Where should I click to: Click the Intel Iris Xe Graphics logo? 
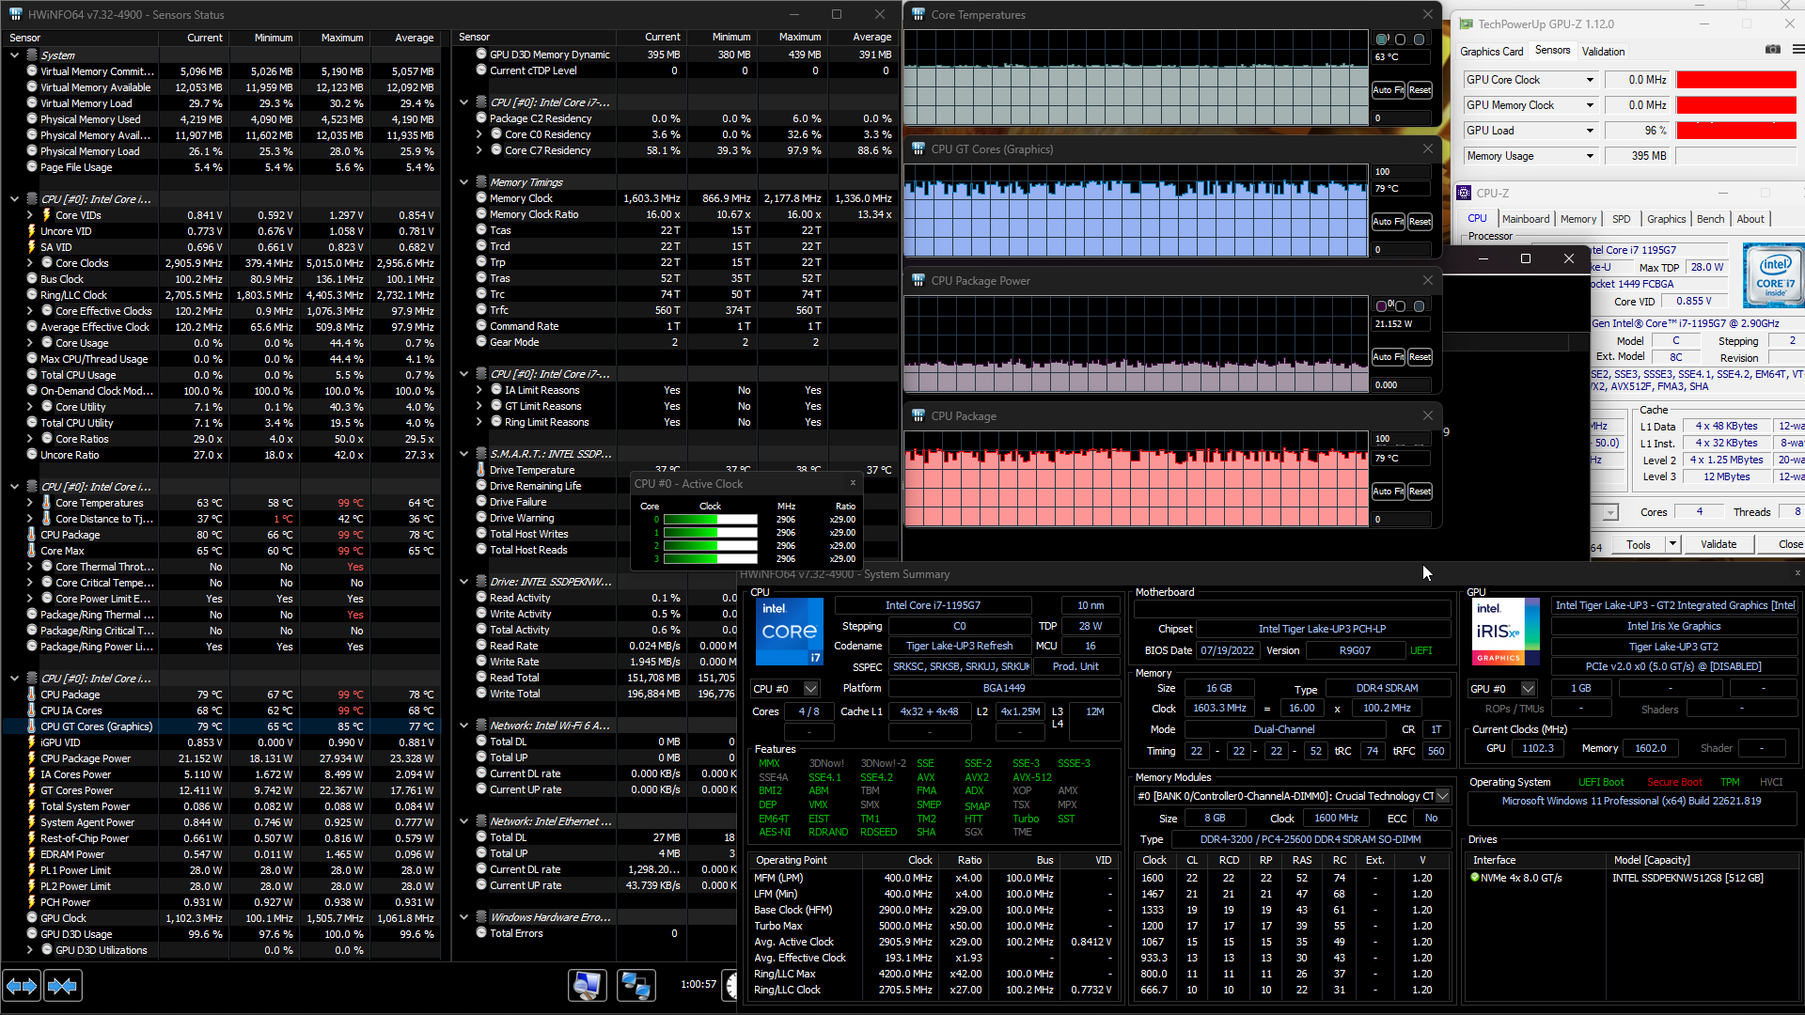(x=1505, y=632)
